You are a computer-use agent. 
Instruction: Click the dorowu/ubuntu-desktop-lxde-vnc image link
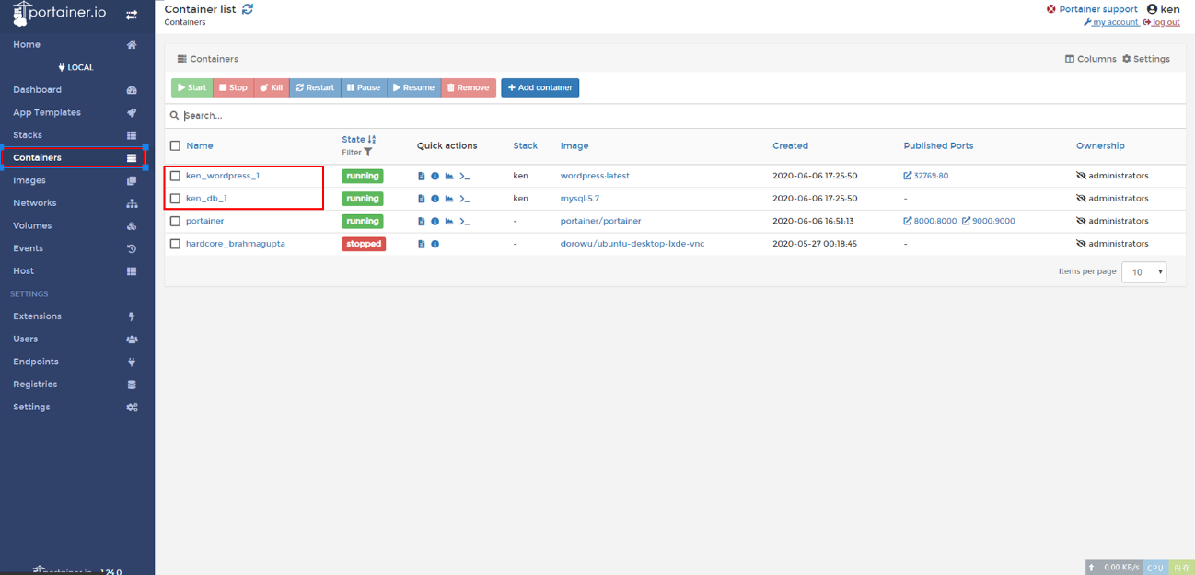click(x=632, y=244)
